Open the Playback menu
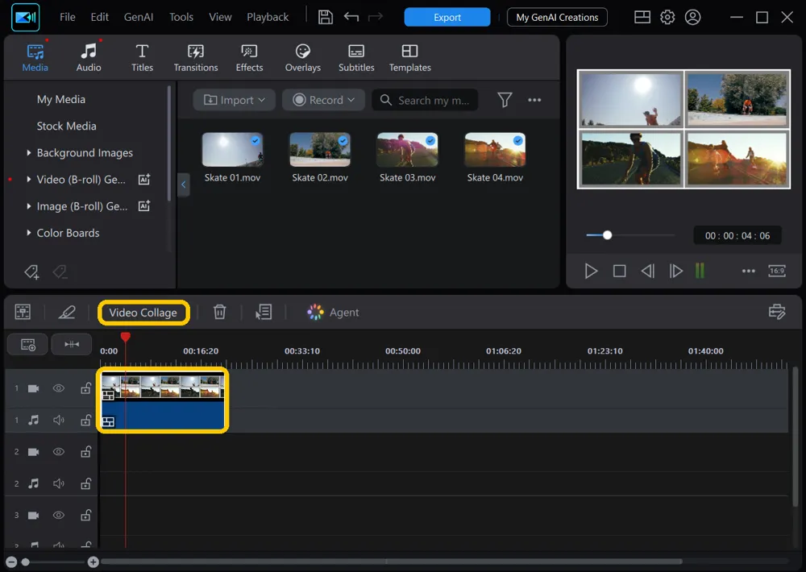 [268, 17]
